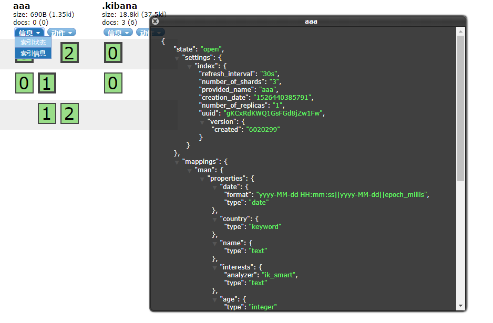
Task: Collapse the "interests" property node
Action: (215, 267)
